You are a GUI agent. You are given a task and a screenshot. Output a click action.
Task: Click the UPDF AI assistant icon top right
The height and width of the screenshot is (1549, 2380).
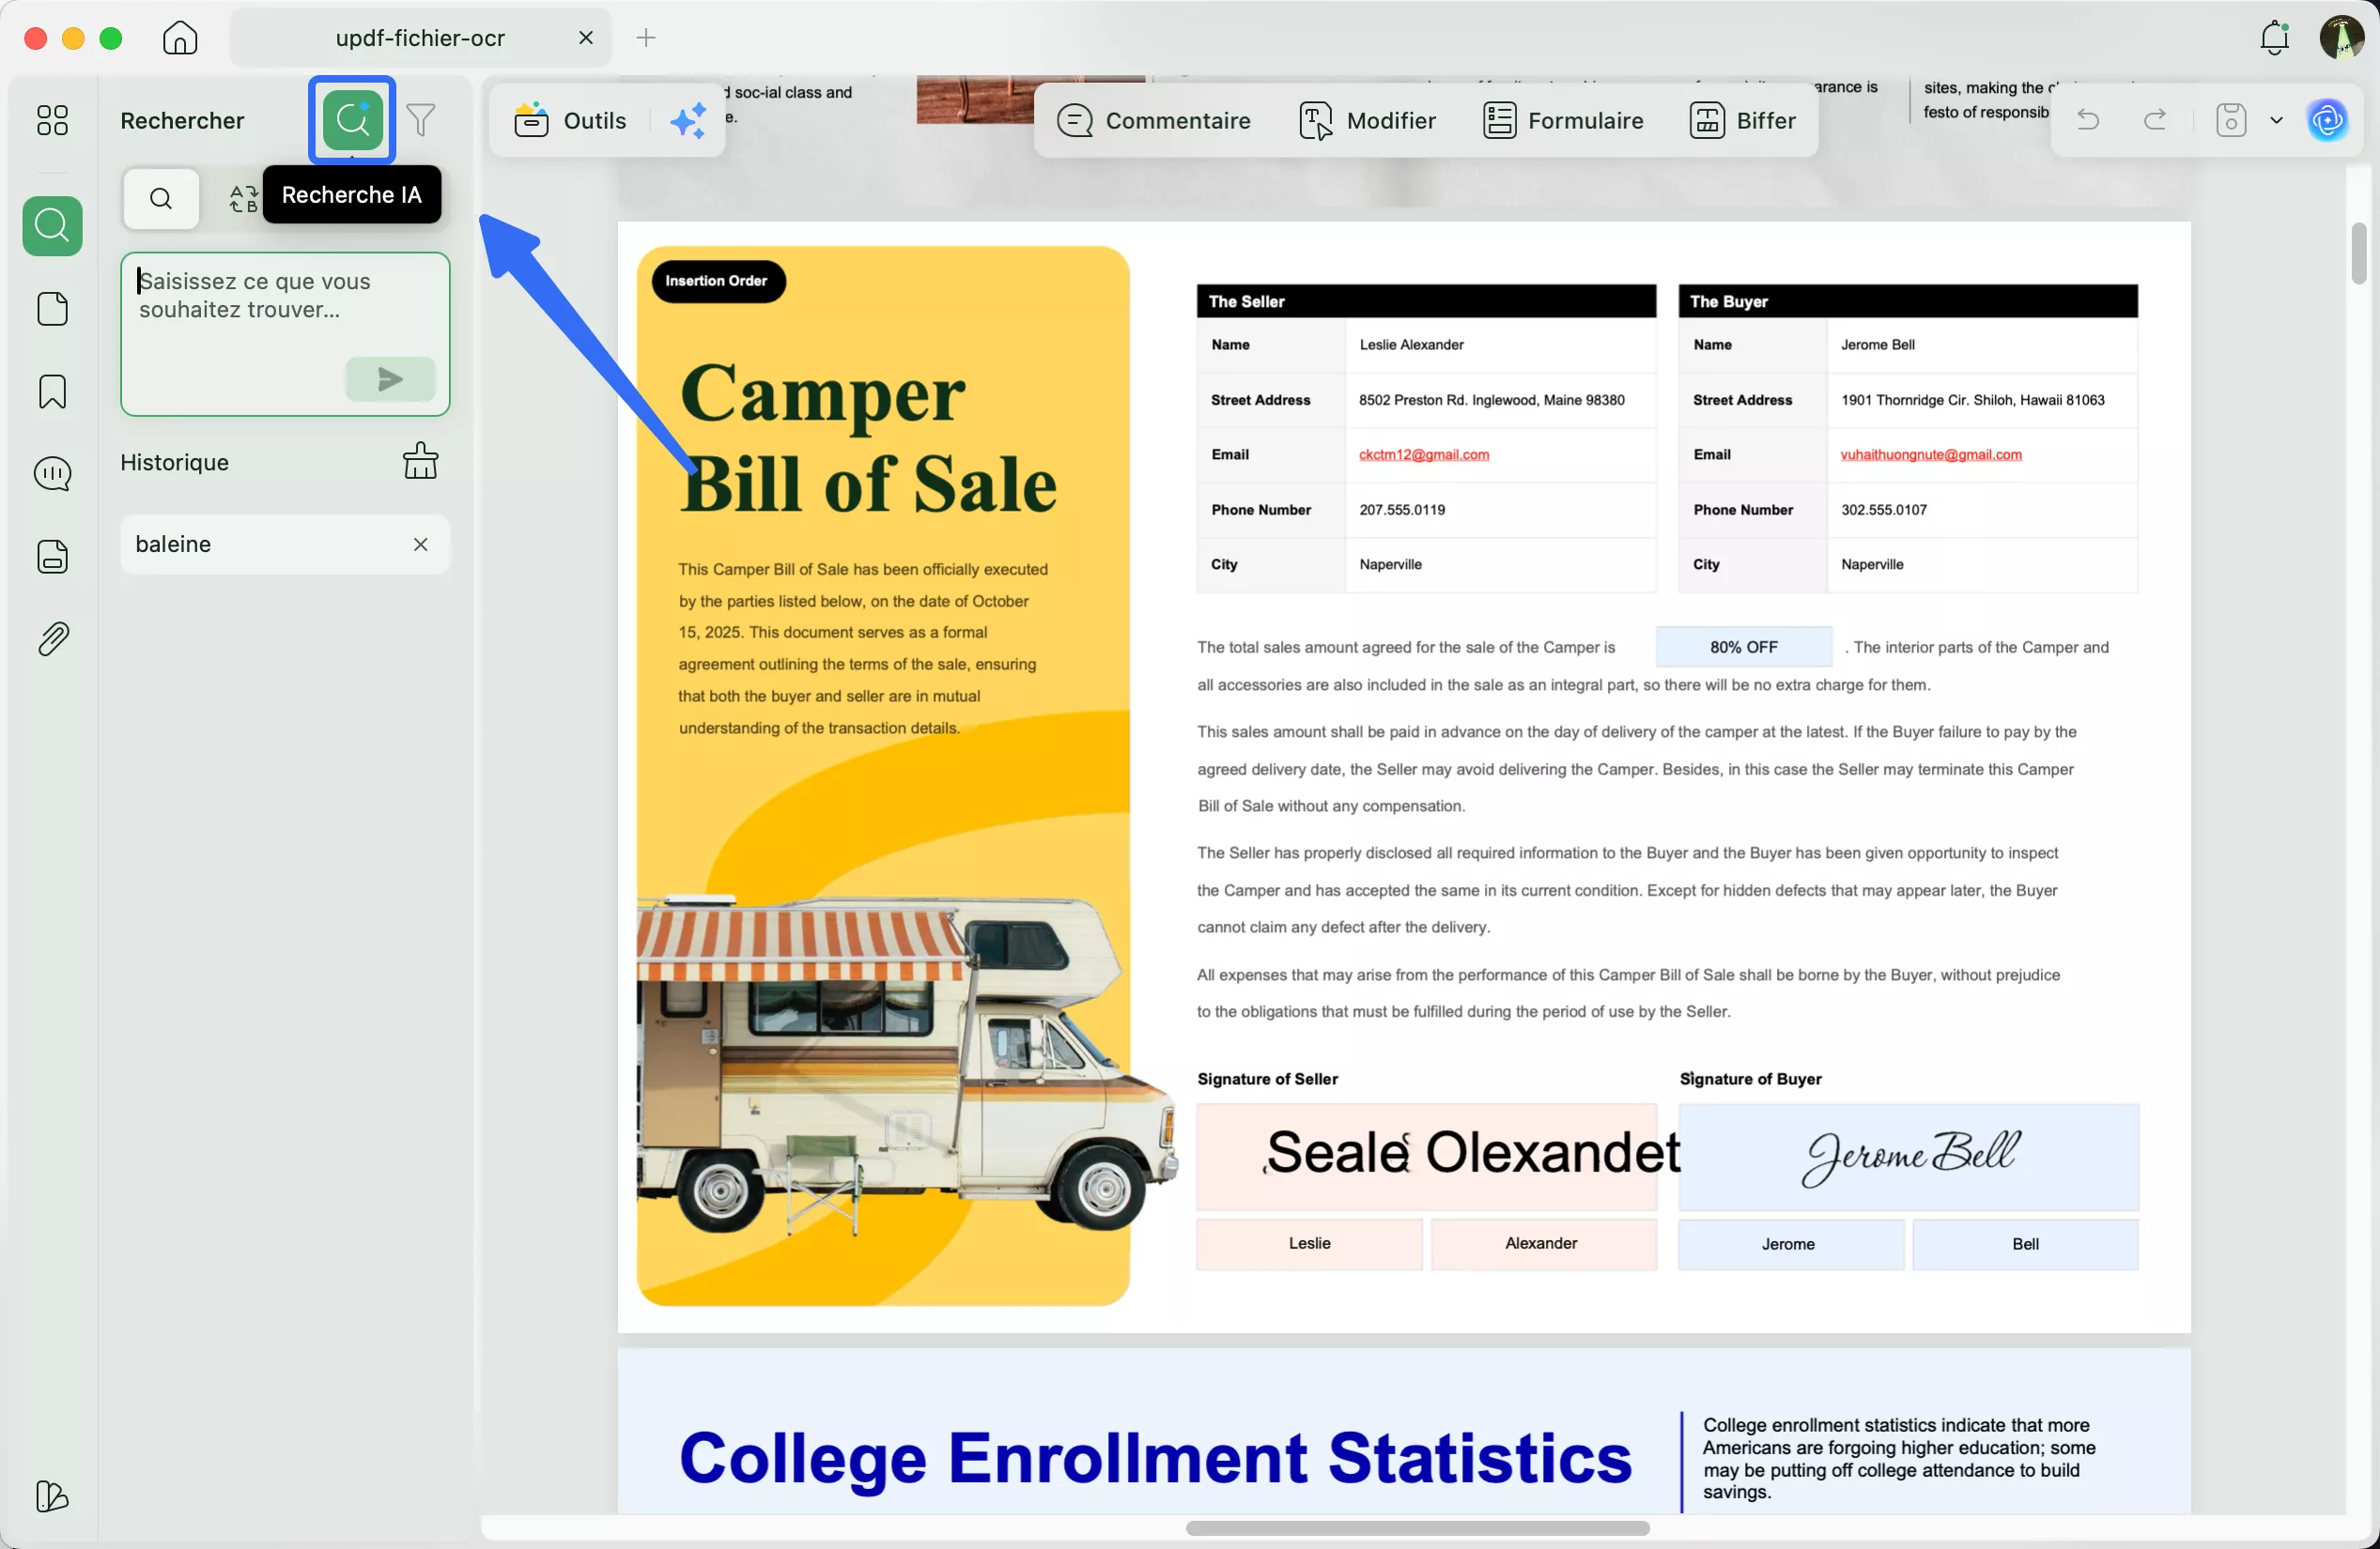(x=2327, y=120)
